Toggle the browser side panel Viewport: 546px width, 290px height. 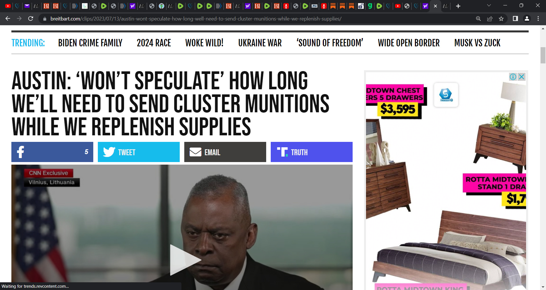(x=515, y=19)
